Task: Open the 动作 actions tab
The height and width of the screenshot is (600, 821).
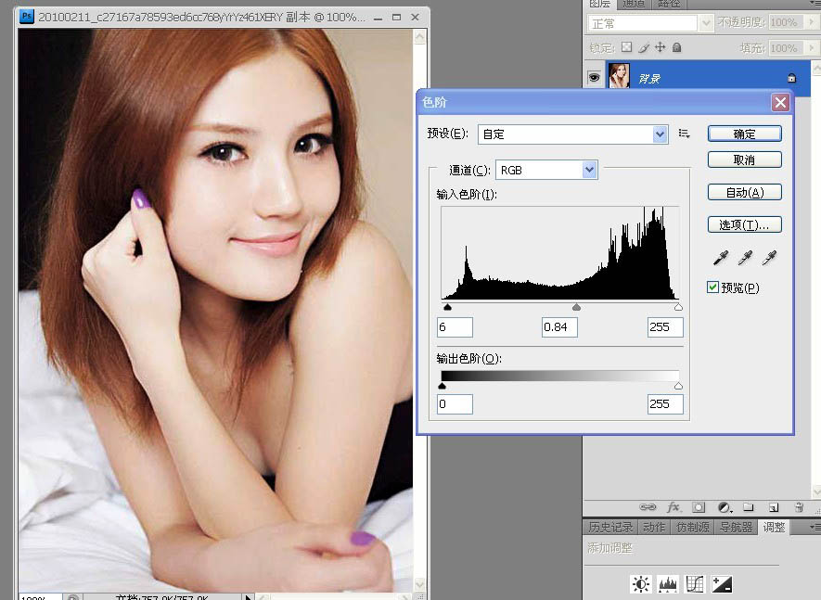Action: click(x=653, y=528)
